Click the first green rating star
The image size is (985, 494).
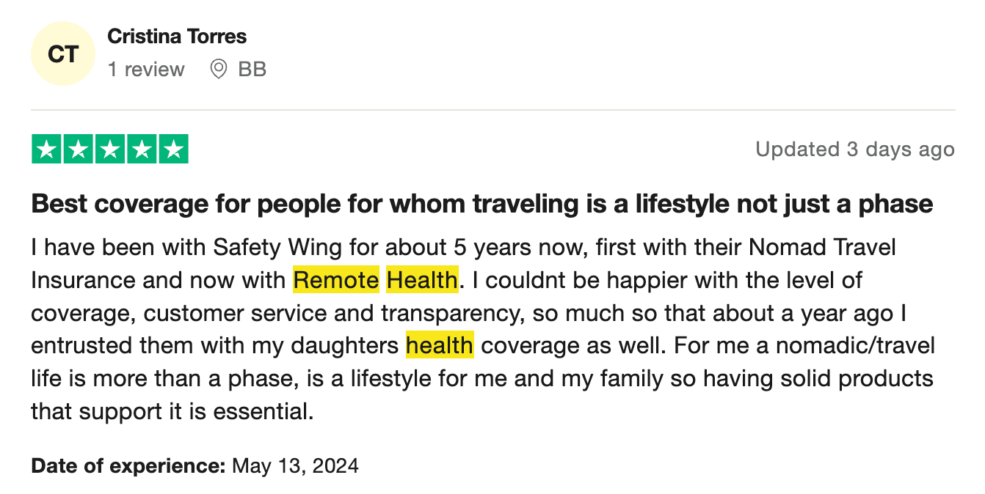point(47,150)
